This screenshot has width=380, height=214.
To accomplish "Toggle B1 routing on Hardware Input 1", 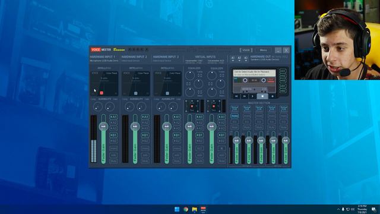I will point(113,135).
